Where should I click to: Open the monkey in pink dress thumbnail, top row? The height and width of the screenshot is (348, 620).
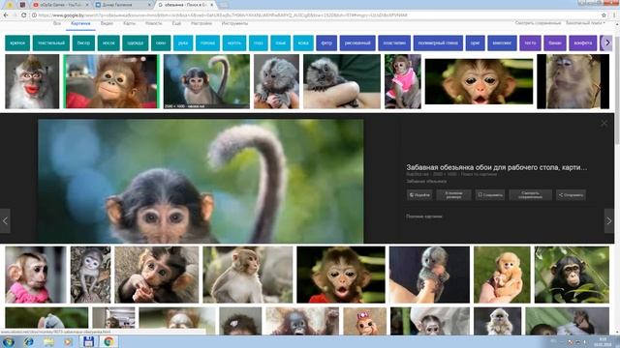click(x=403, y=81)
